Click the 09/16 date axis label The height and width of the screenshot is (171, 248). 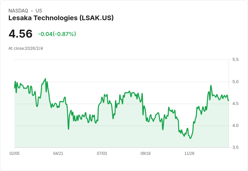(146, 153)
